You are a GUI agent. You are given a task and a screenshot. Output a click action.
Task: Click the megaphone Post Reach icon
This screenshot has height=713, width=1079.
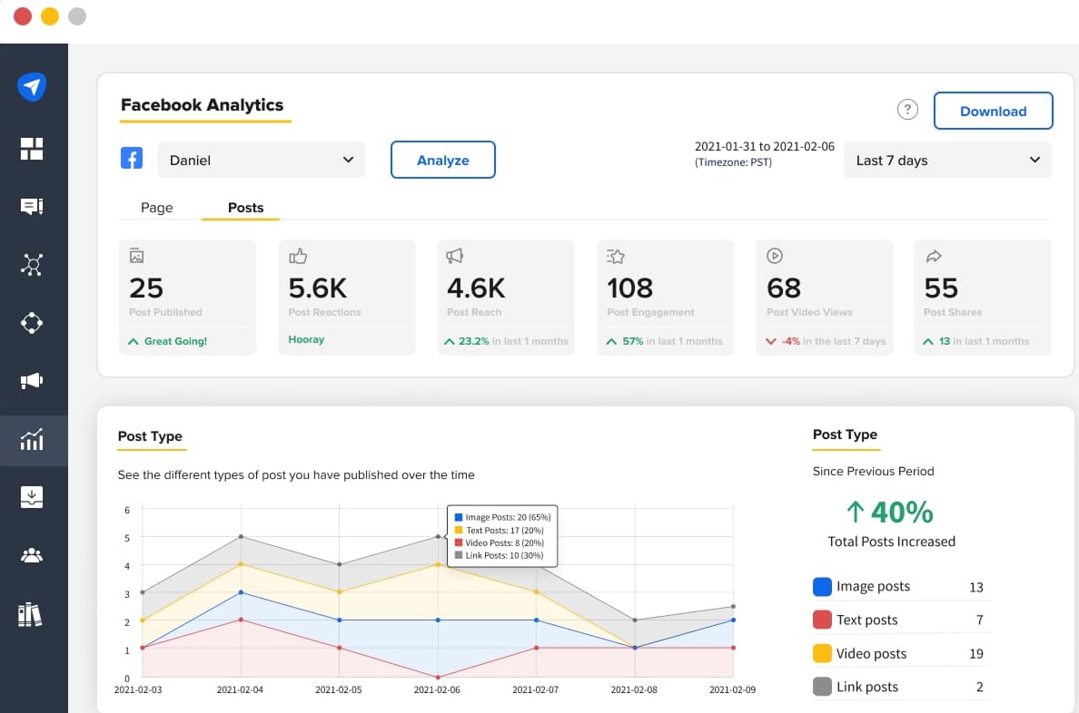(455, 256)
